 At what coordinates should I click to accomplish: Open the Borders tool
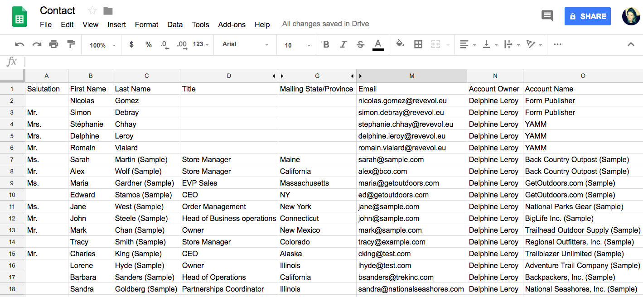click(x=418, y=44)
